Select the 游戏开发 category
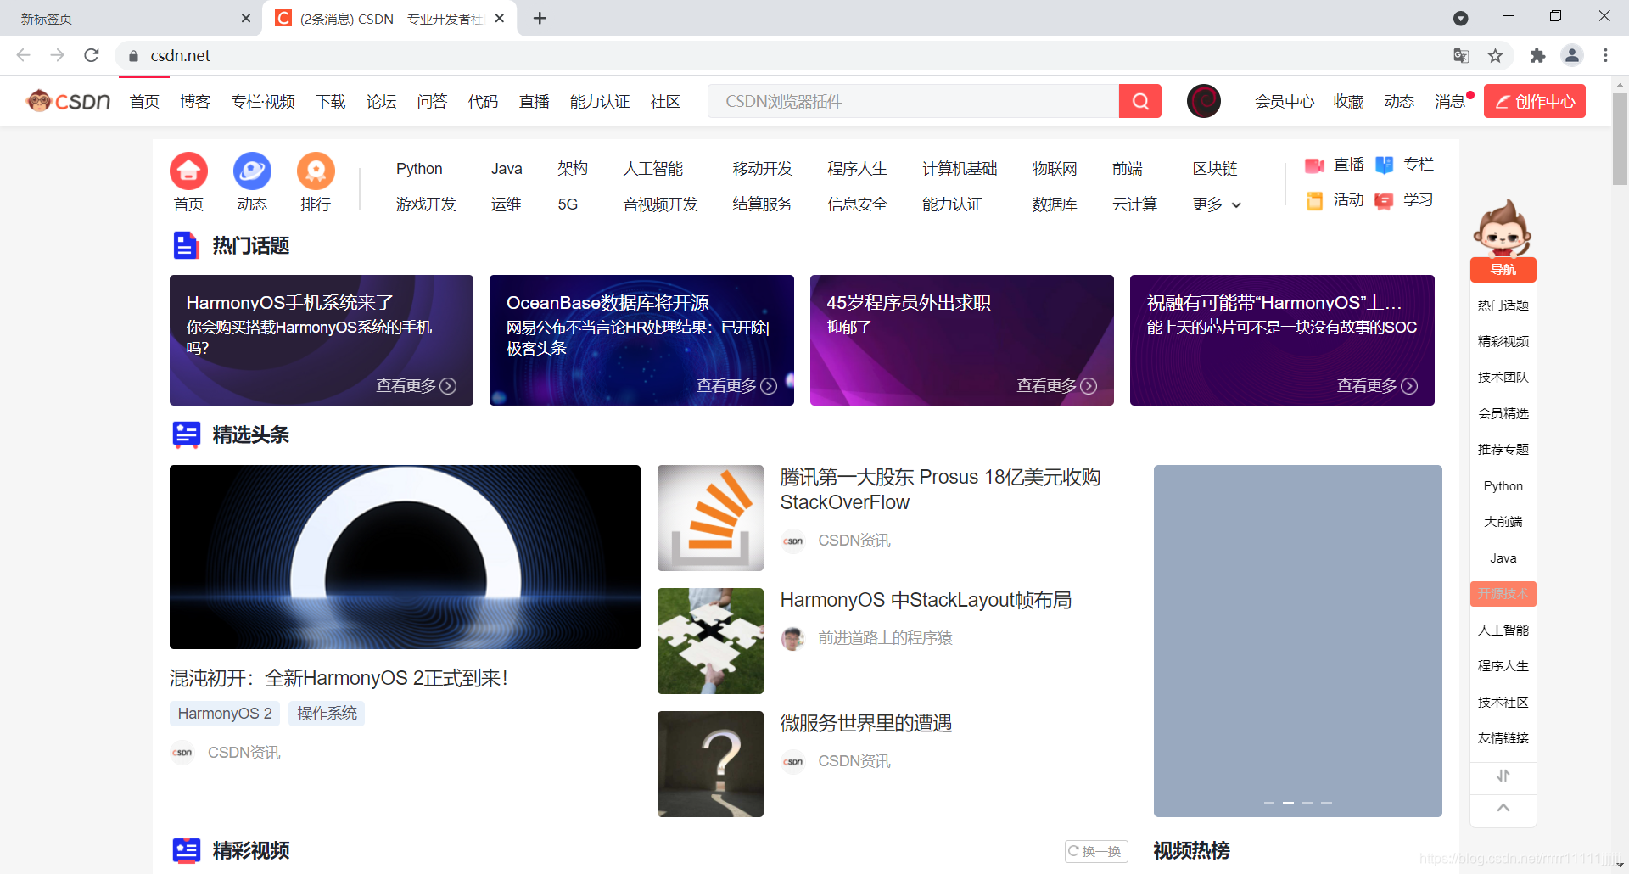 (426, 204)
